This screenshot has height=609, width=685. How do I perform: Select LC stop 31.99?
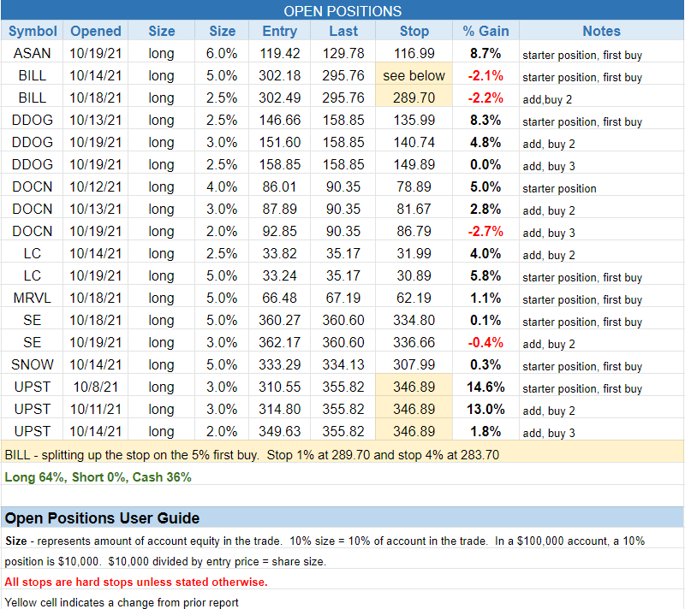pyautogui.click(x=414, y=253)
